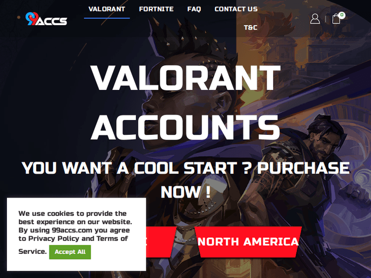
Task: Click the ACCOUNTS heading word
Action: (x=185, y=127)
